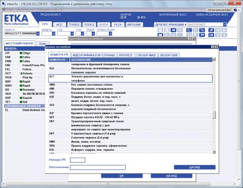Click the Номера PR input field
243x188 pixels.
tap(77, 160)
